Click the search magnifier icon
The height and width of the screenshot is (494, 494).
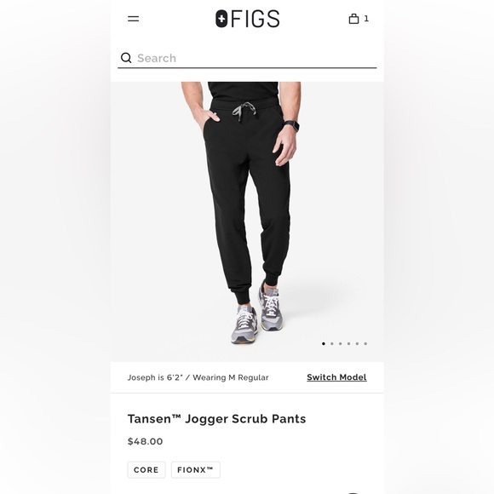click(x=126, y=58)
